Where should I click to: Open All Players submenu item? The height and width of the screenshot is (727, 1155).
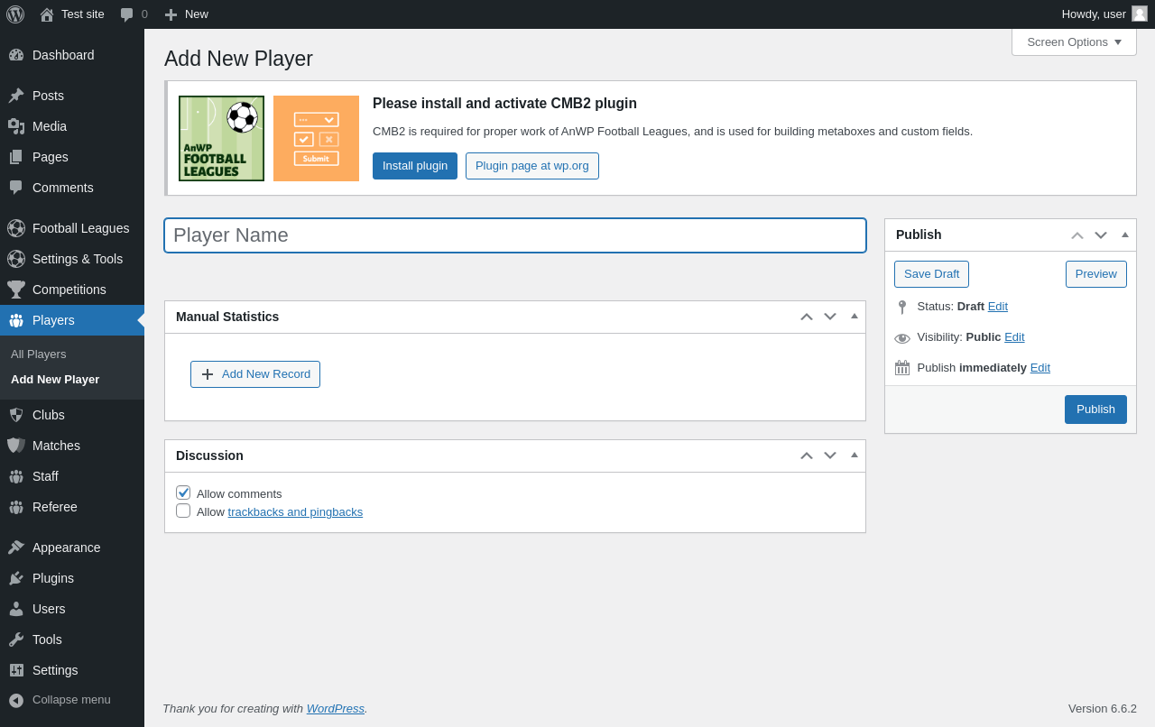pos(38,354)
